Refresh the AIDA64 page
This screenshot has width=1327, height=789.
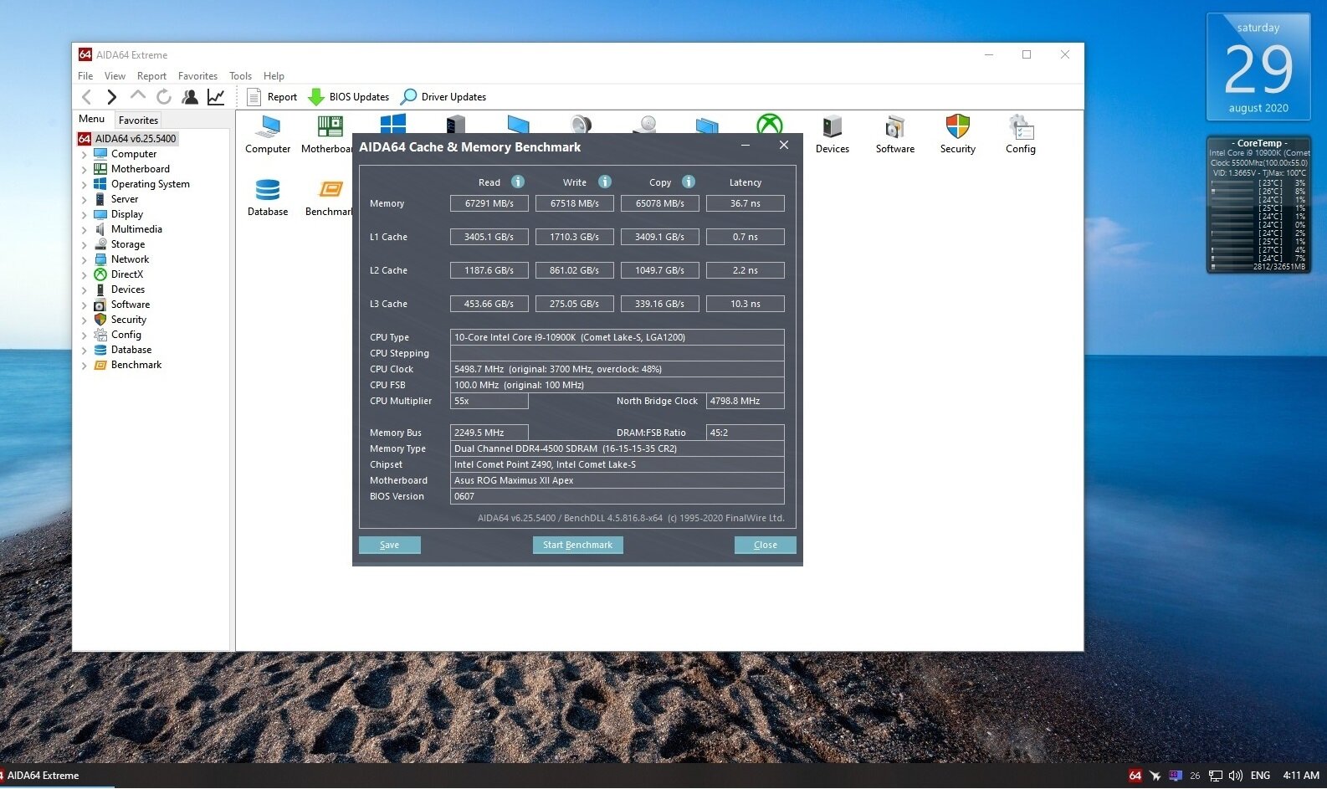click(x=164, y=97)
